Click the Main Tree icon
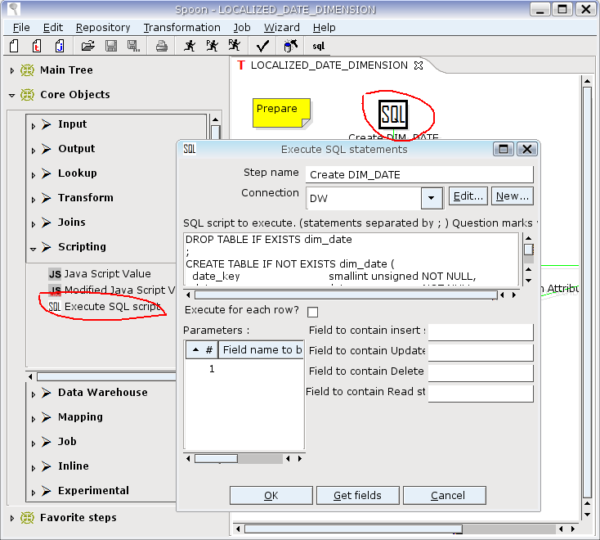Viewport: 600px width, 540px height. [27, 70]
